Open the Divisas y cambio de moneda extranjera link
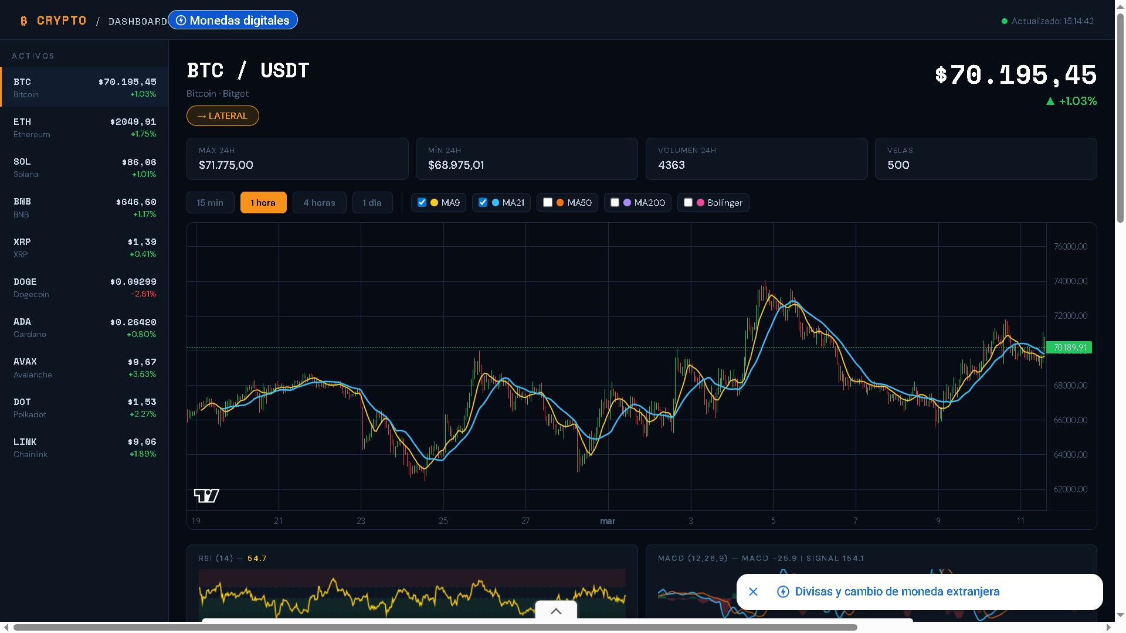The height and width of the screenshot is (633, 1126). [897, 592]
